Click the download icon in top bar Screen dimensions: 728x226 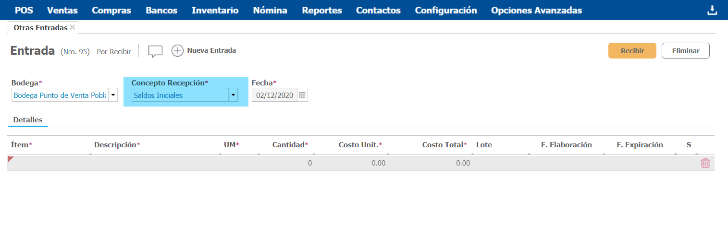pos(712,11)
